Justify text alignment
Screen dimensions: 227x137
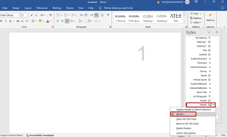72,21
